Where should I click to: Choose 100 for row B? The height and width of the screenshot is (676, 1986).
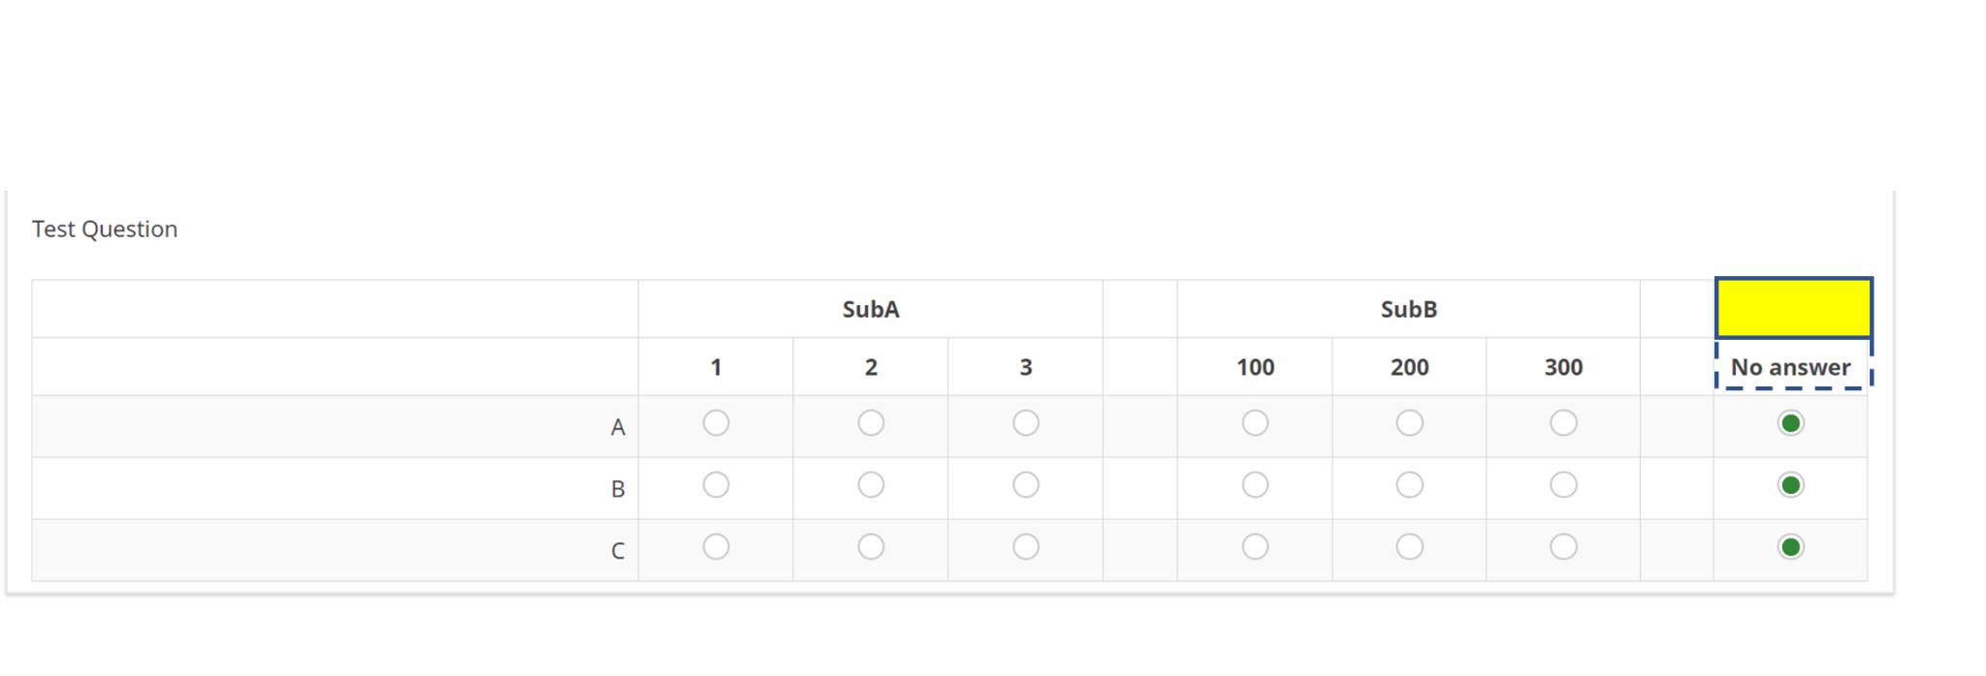(x=1255, y=485)
